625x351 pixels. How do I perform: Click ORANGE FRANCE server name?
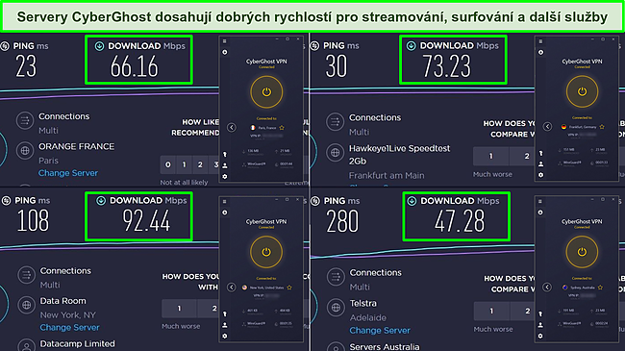[x=76, y=147]
